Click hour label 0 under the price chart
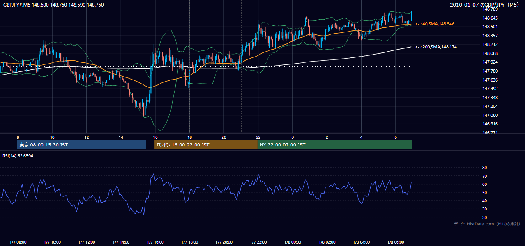Viewport: 525px width, 246px height. click(x=292, y=137)
